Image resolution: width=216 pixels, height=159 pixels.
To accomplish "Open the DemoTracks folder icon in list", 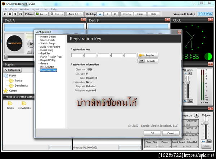I will tap(24, 103).
